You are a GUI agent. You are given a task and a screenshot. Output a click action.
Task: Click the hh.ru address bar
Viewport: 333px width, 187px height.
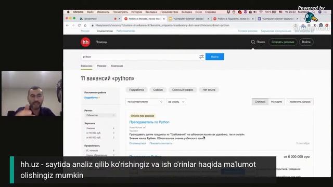coord(162,25)
